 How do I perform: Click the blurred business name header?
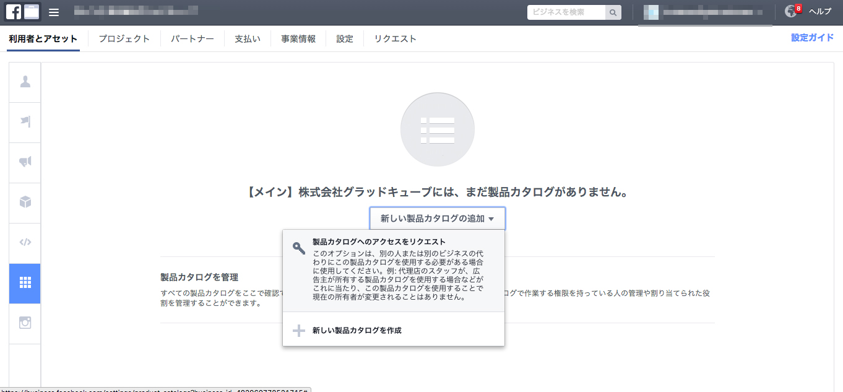point(135,11)
